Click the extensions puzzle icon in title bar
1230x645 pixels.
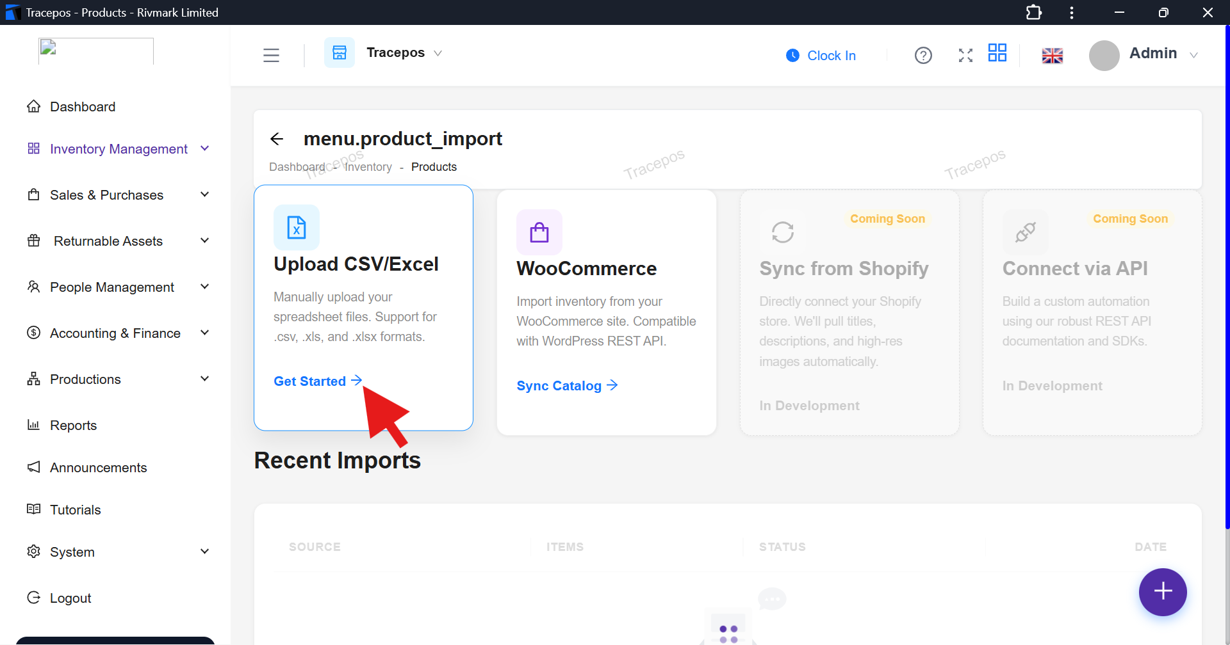coord(1034,13)
